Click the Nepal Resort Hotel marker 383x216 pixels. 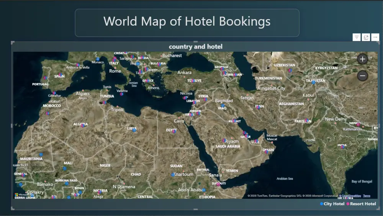tap(358, 125)
